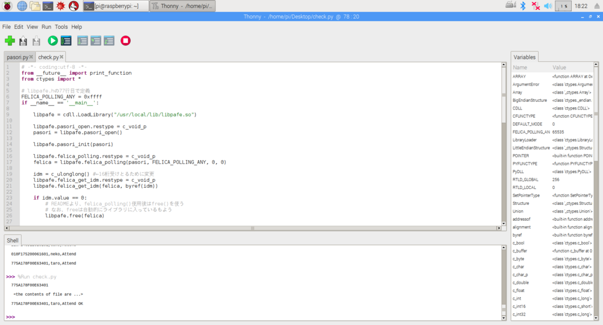Open the View menu

pos(32,26)
